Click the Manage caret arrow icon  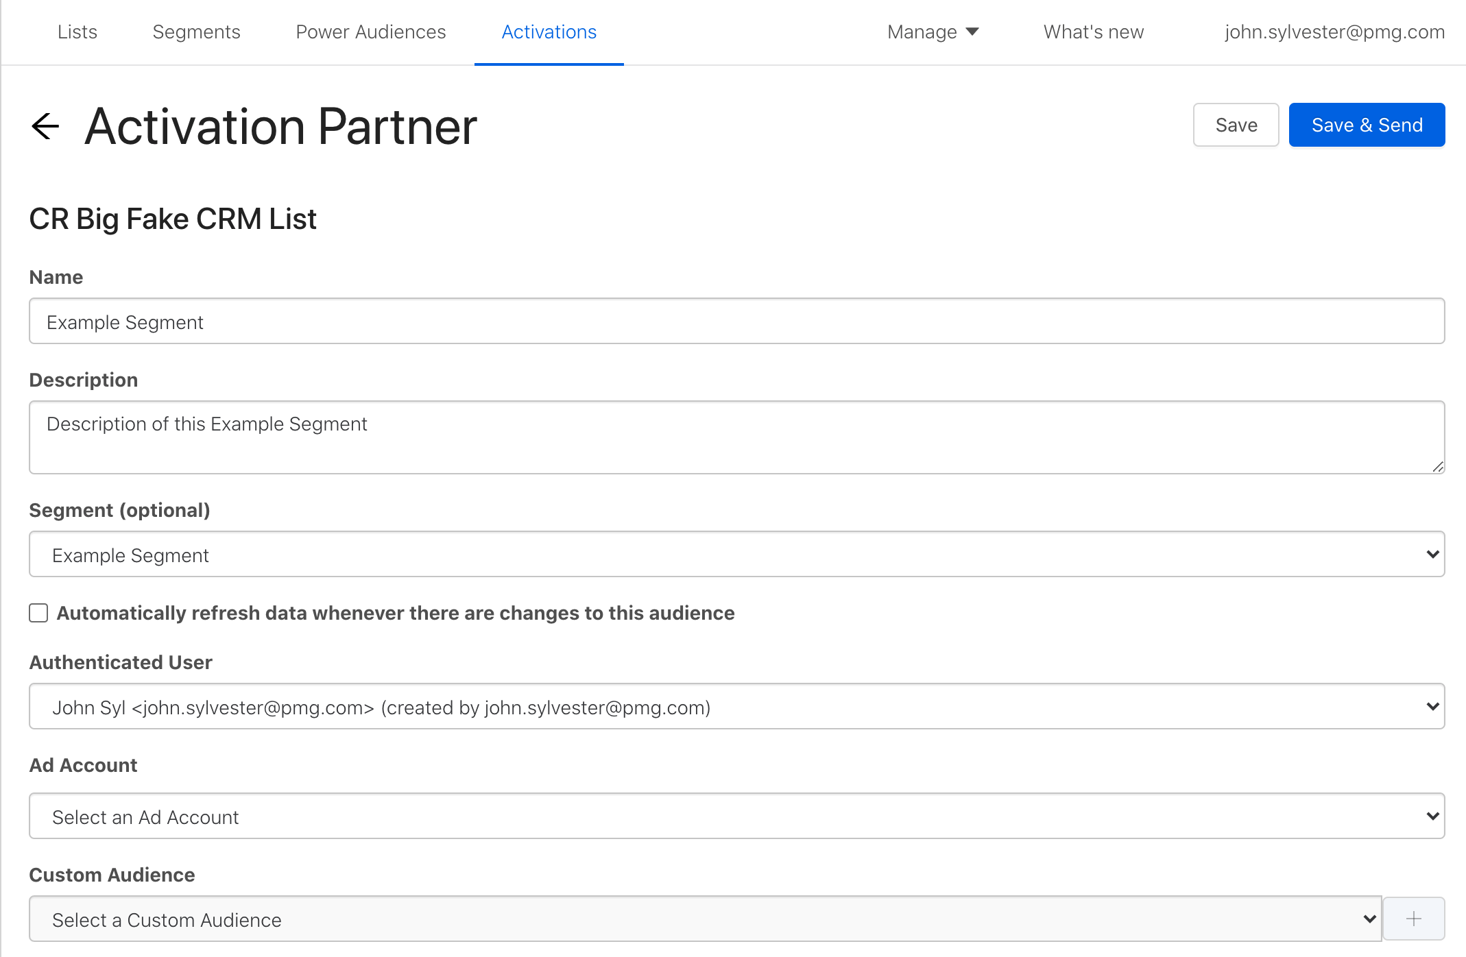(972, 32)
